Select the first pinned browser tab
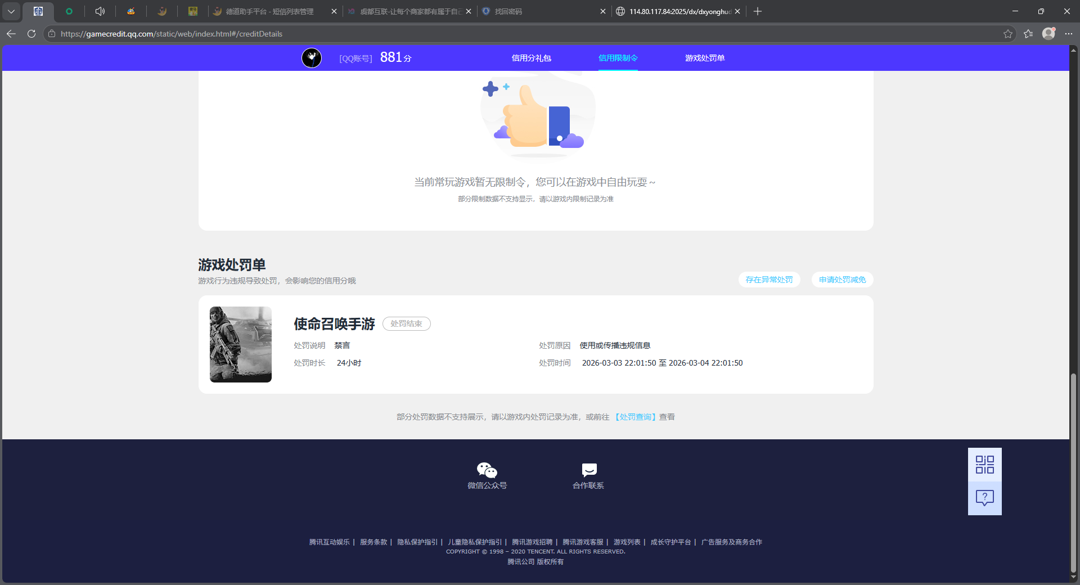This screenshot has height=585, width=1080. point(38,11)
